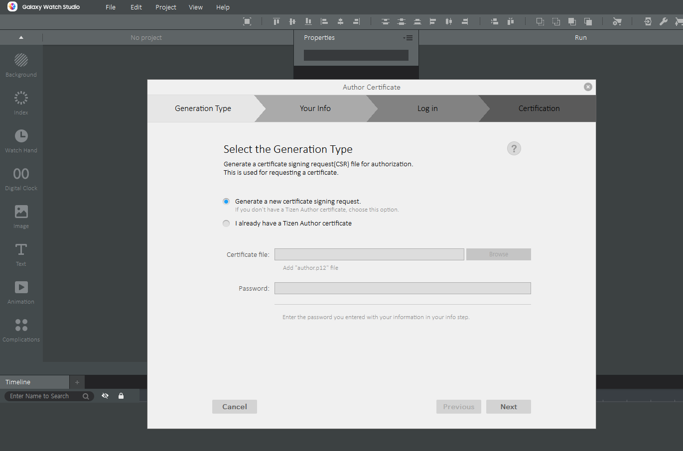Click the search magnifier in Timeline
Image resolution: width=683 pixels, height=451 pixels.
[x=86, y=396]
